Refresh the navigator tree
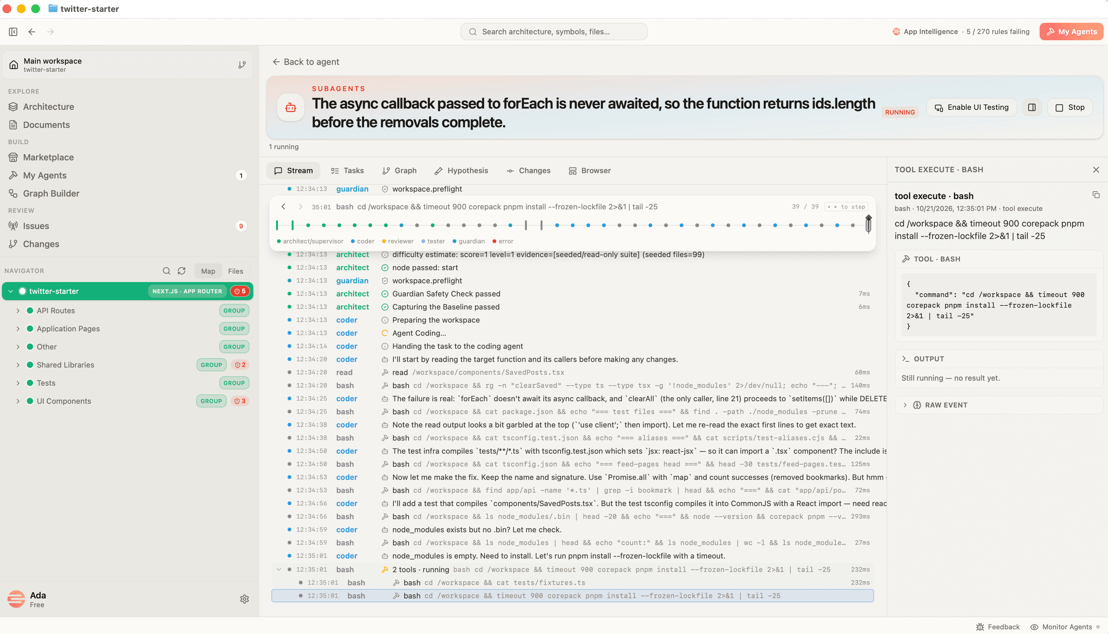This screenshot has width=1108, height=634. click(x=182, y=271)
